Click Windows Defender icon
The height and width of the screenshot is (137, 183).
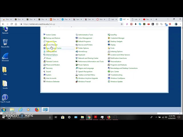pos(45,82)
